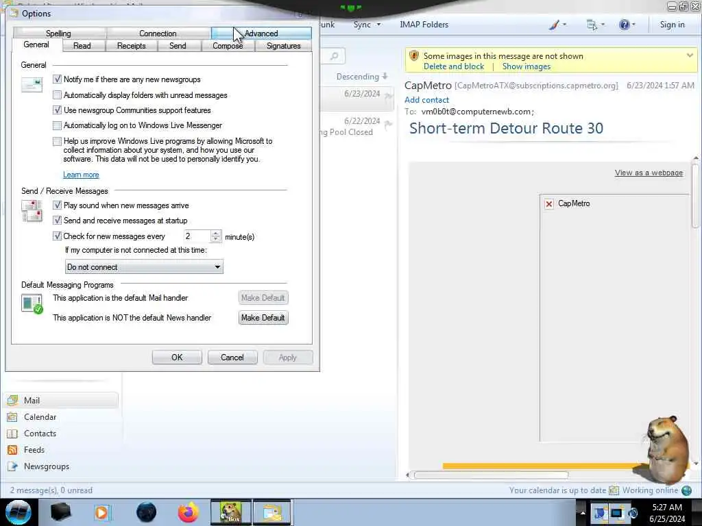Enable Automatically display folders with unread messages

[x=57, y=95]
